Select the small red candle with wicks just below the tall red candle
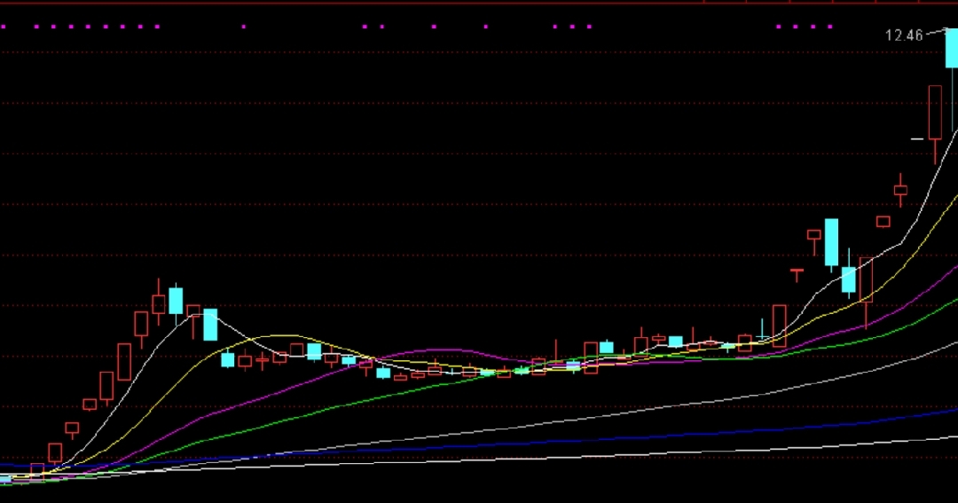 point(900,190)
